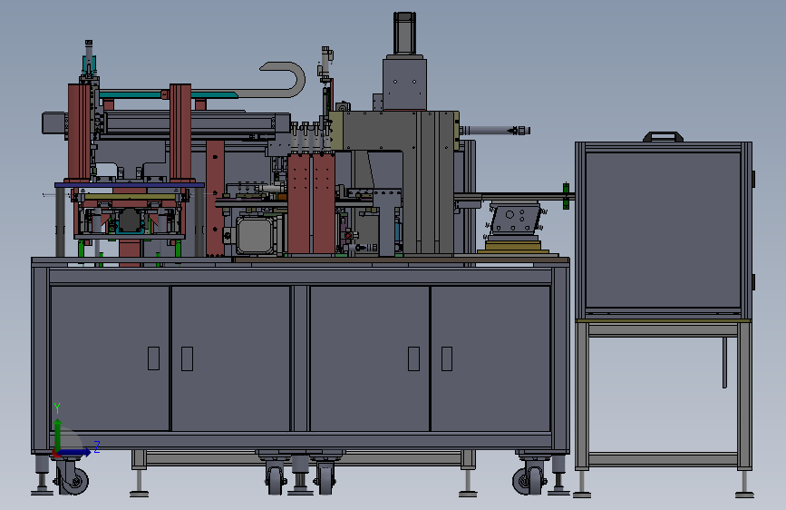Click the blue Z label on the coordinate triad
The image size is (786, 510).
97,446
